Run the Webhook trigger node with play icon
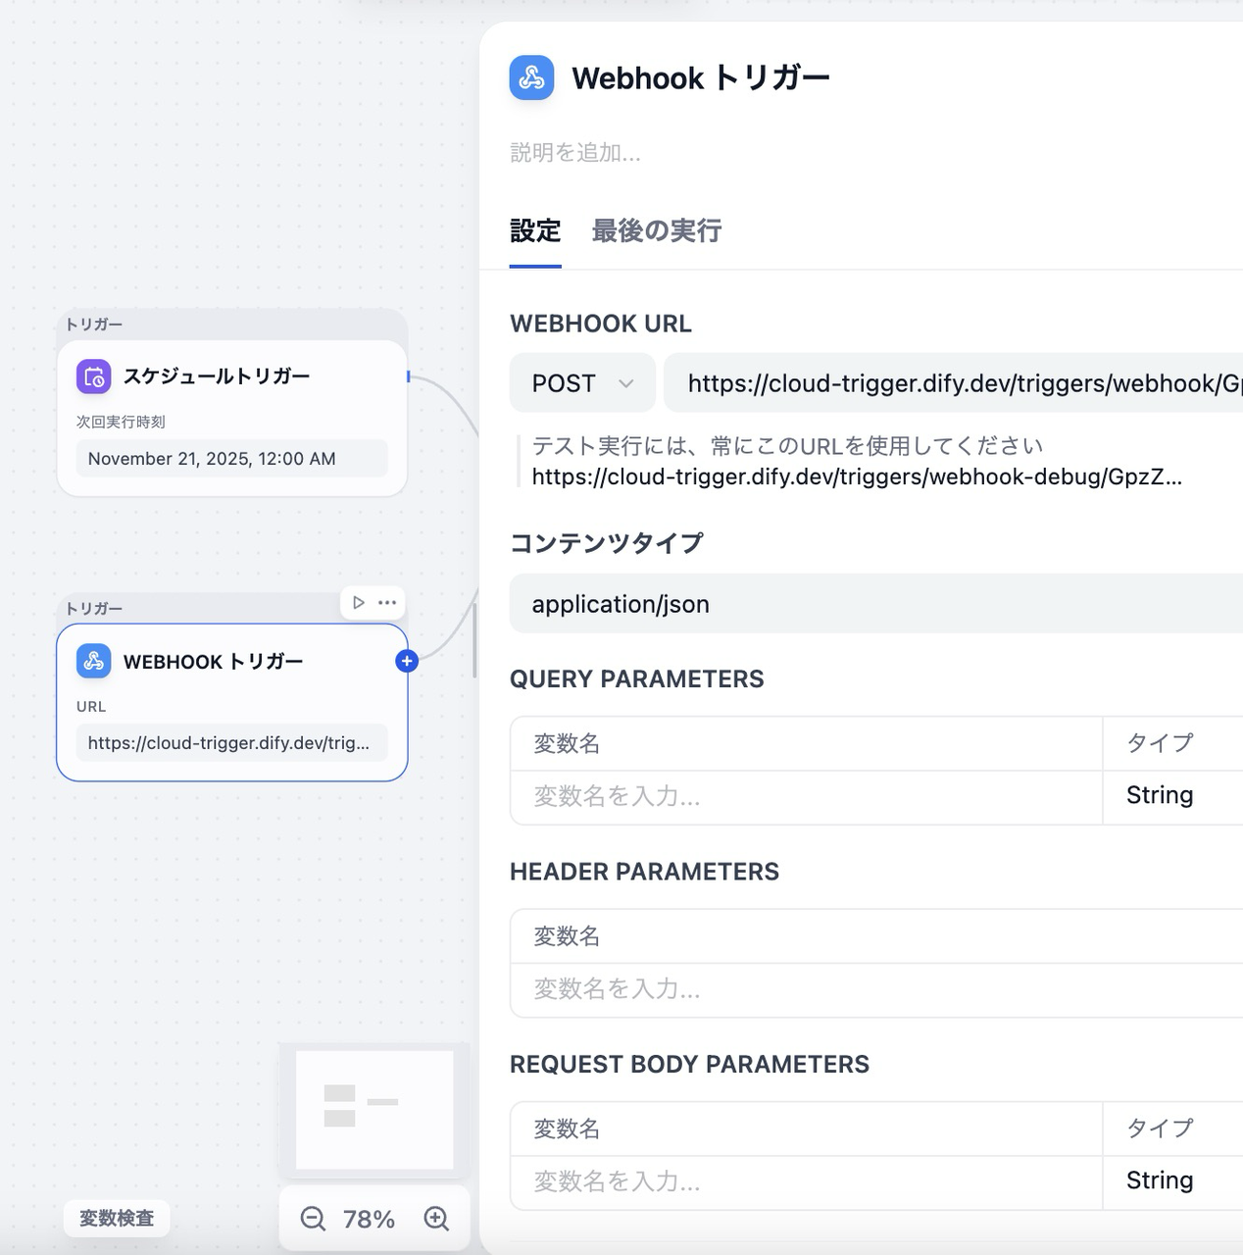 tap(359, 602)
